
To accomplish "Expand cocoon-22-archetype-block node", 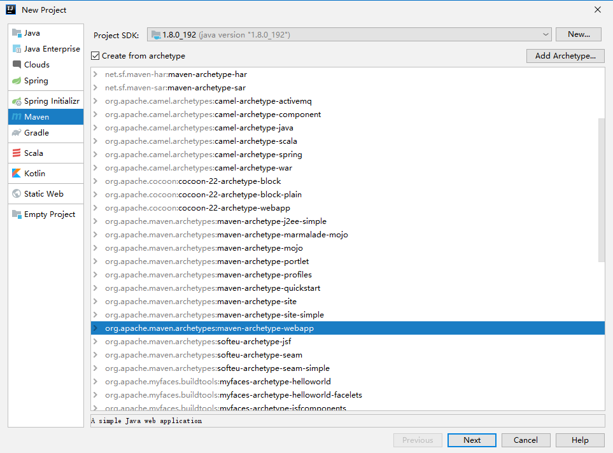I will coord(95,181).
